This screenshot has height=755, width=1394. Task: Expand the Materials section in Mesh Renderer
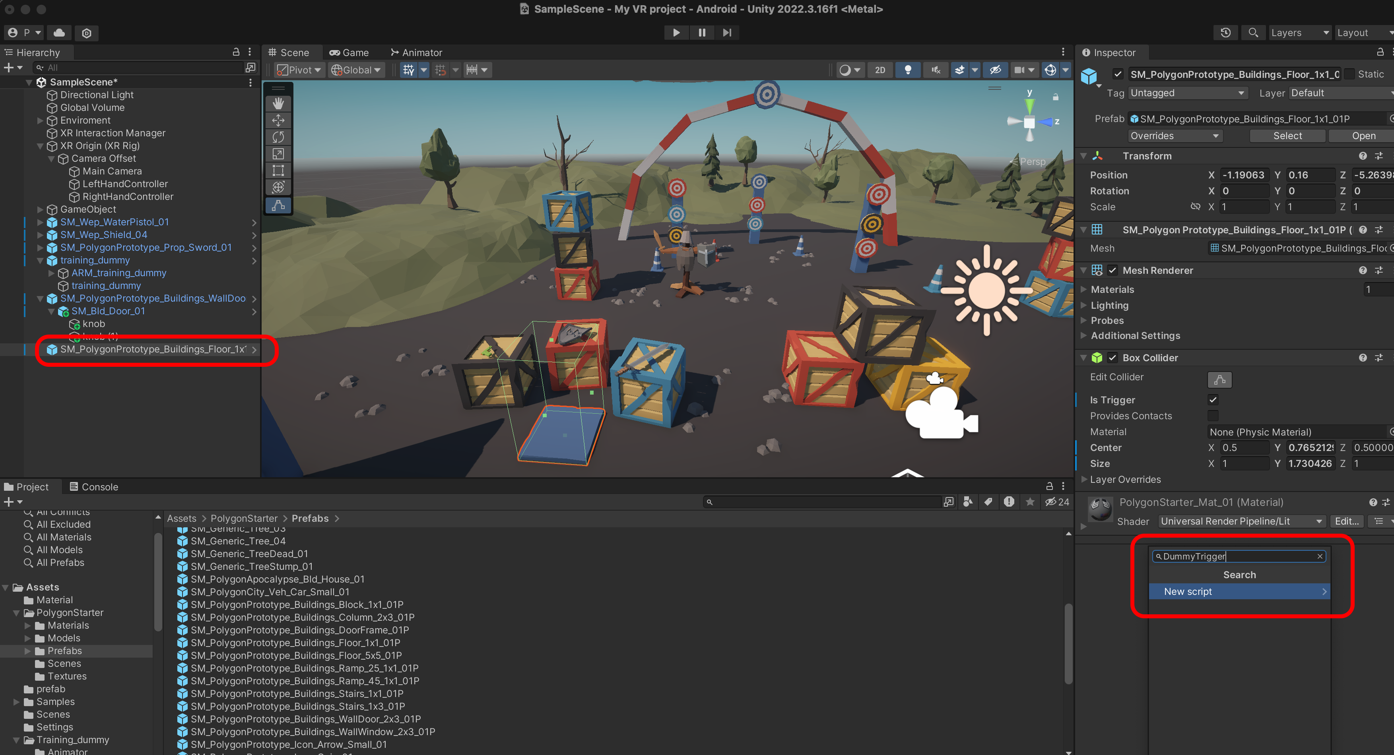click(x=1084, y=289)
